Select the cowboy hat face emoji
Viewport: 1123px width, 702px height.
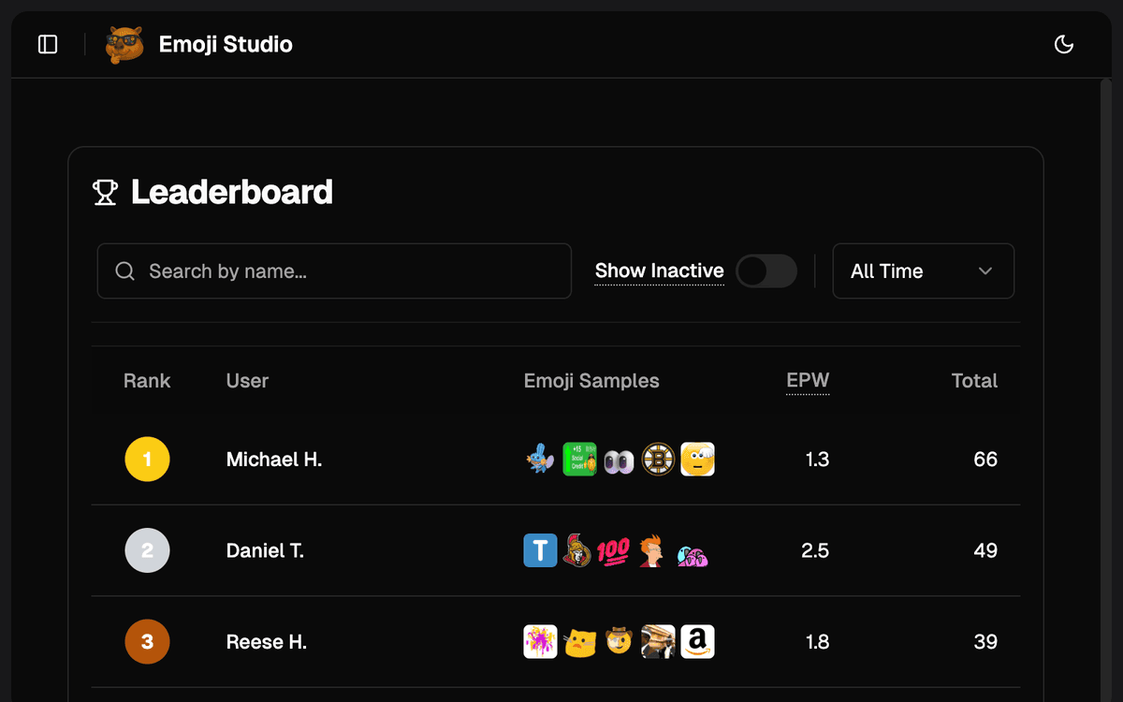pos(619,642)
